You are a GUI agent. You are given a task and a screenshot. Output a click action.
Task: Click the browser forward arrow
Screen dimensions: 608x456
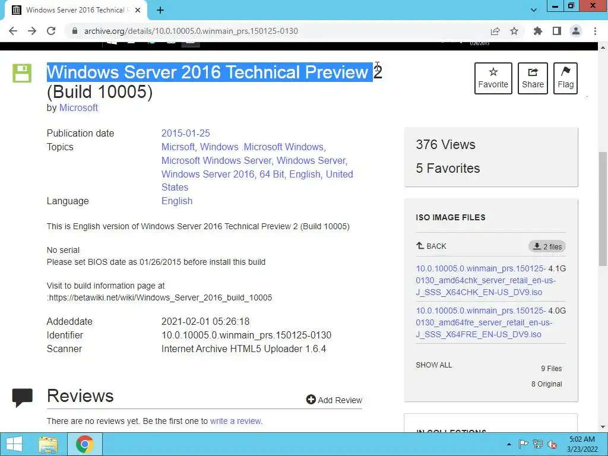32,31
